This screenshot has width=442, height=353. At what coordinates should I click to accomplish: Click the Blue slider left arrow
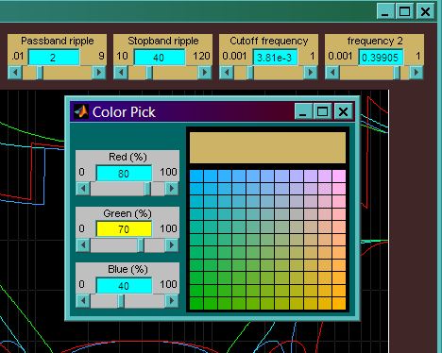pos(83,301)
